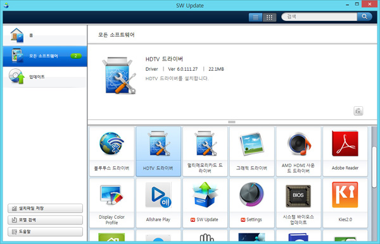Select the SW Update tile in grid
The image size is (380, 244).
205,203
